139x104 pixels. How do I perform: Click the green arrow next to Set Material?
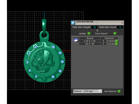(119, 91)
